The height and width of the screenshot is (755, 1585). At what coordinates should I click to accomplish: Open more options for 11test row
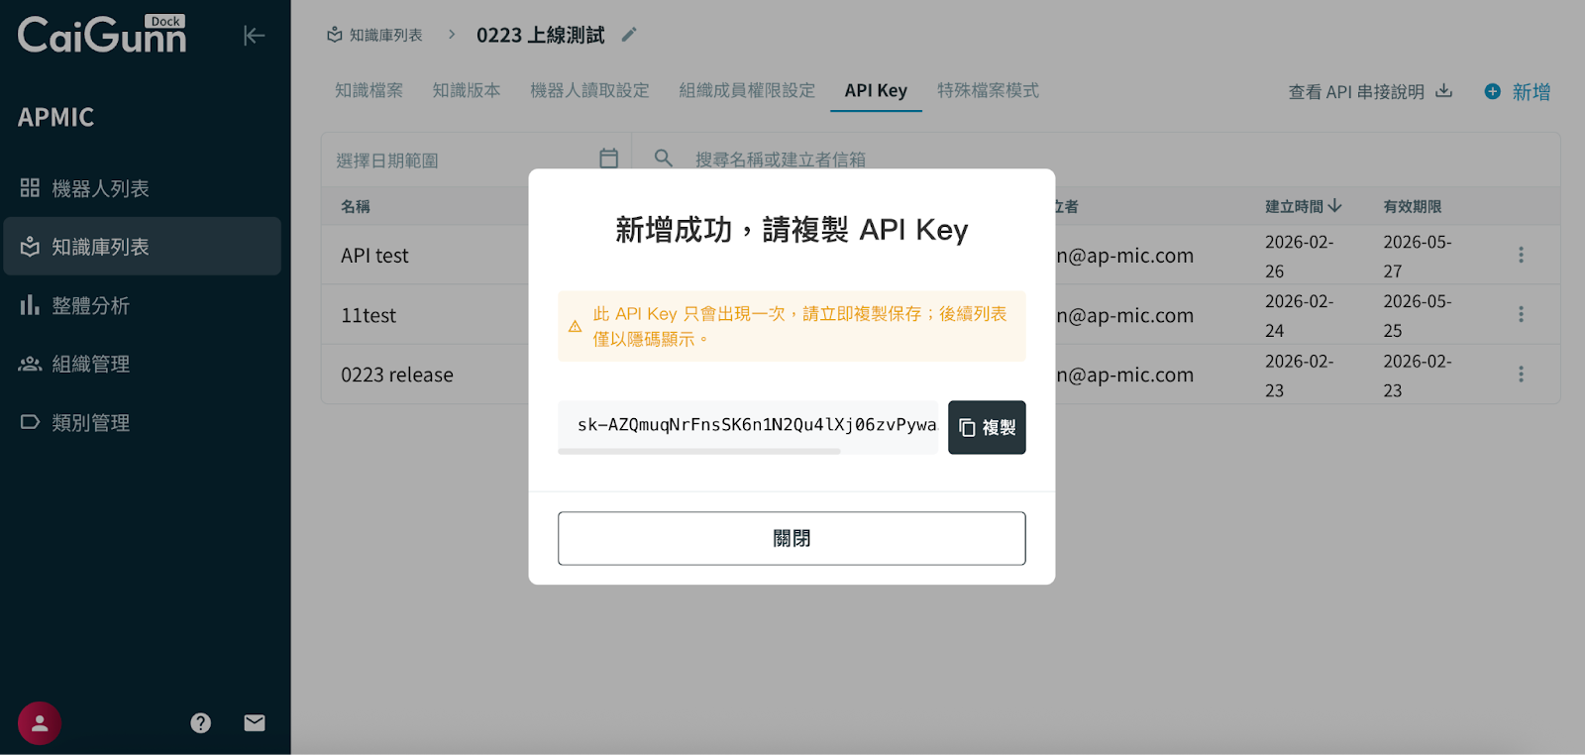pyautogui.click(x=1521, y=314)
